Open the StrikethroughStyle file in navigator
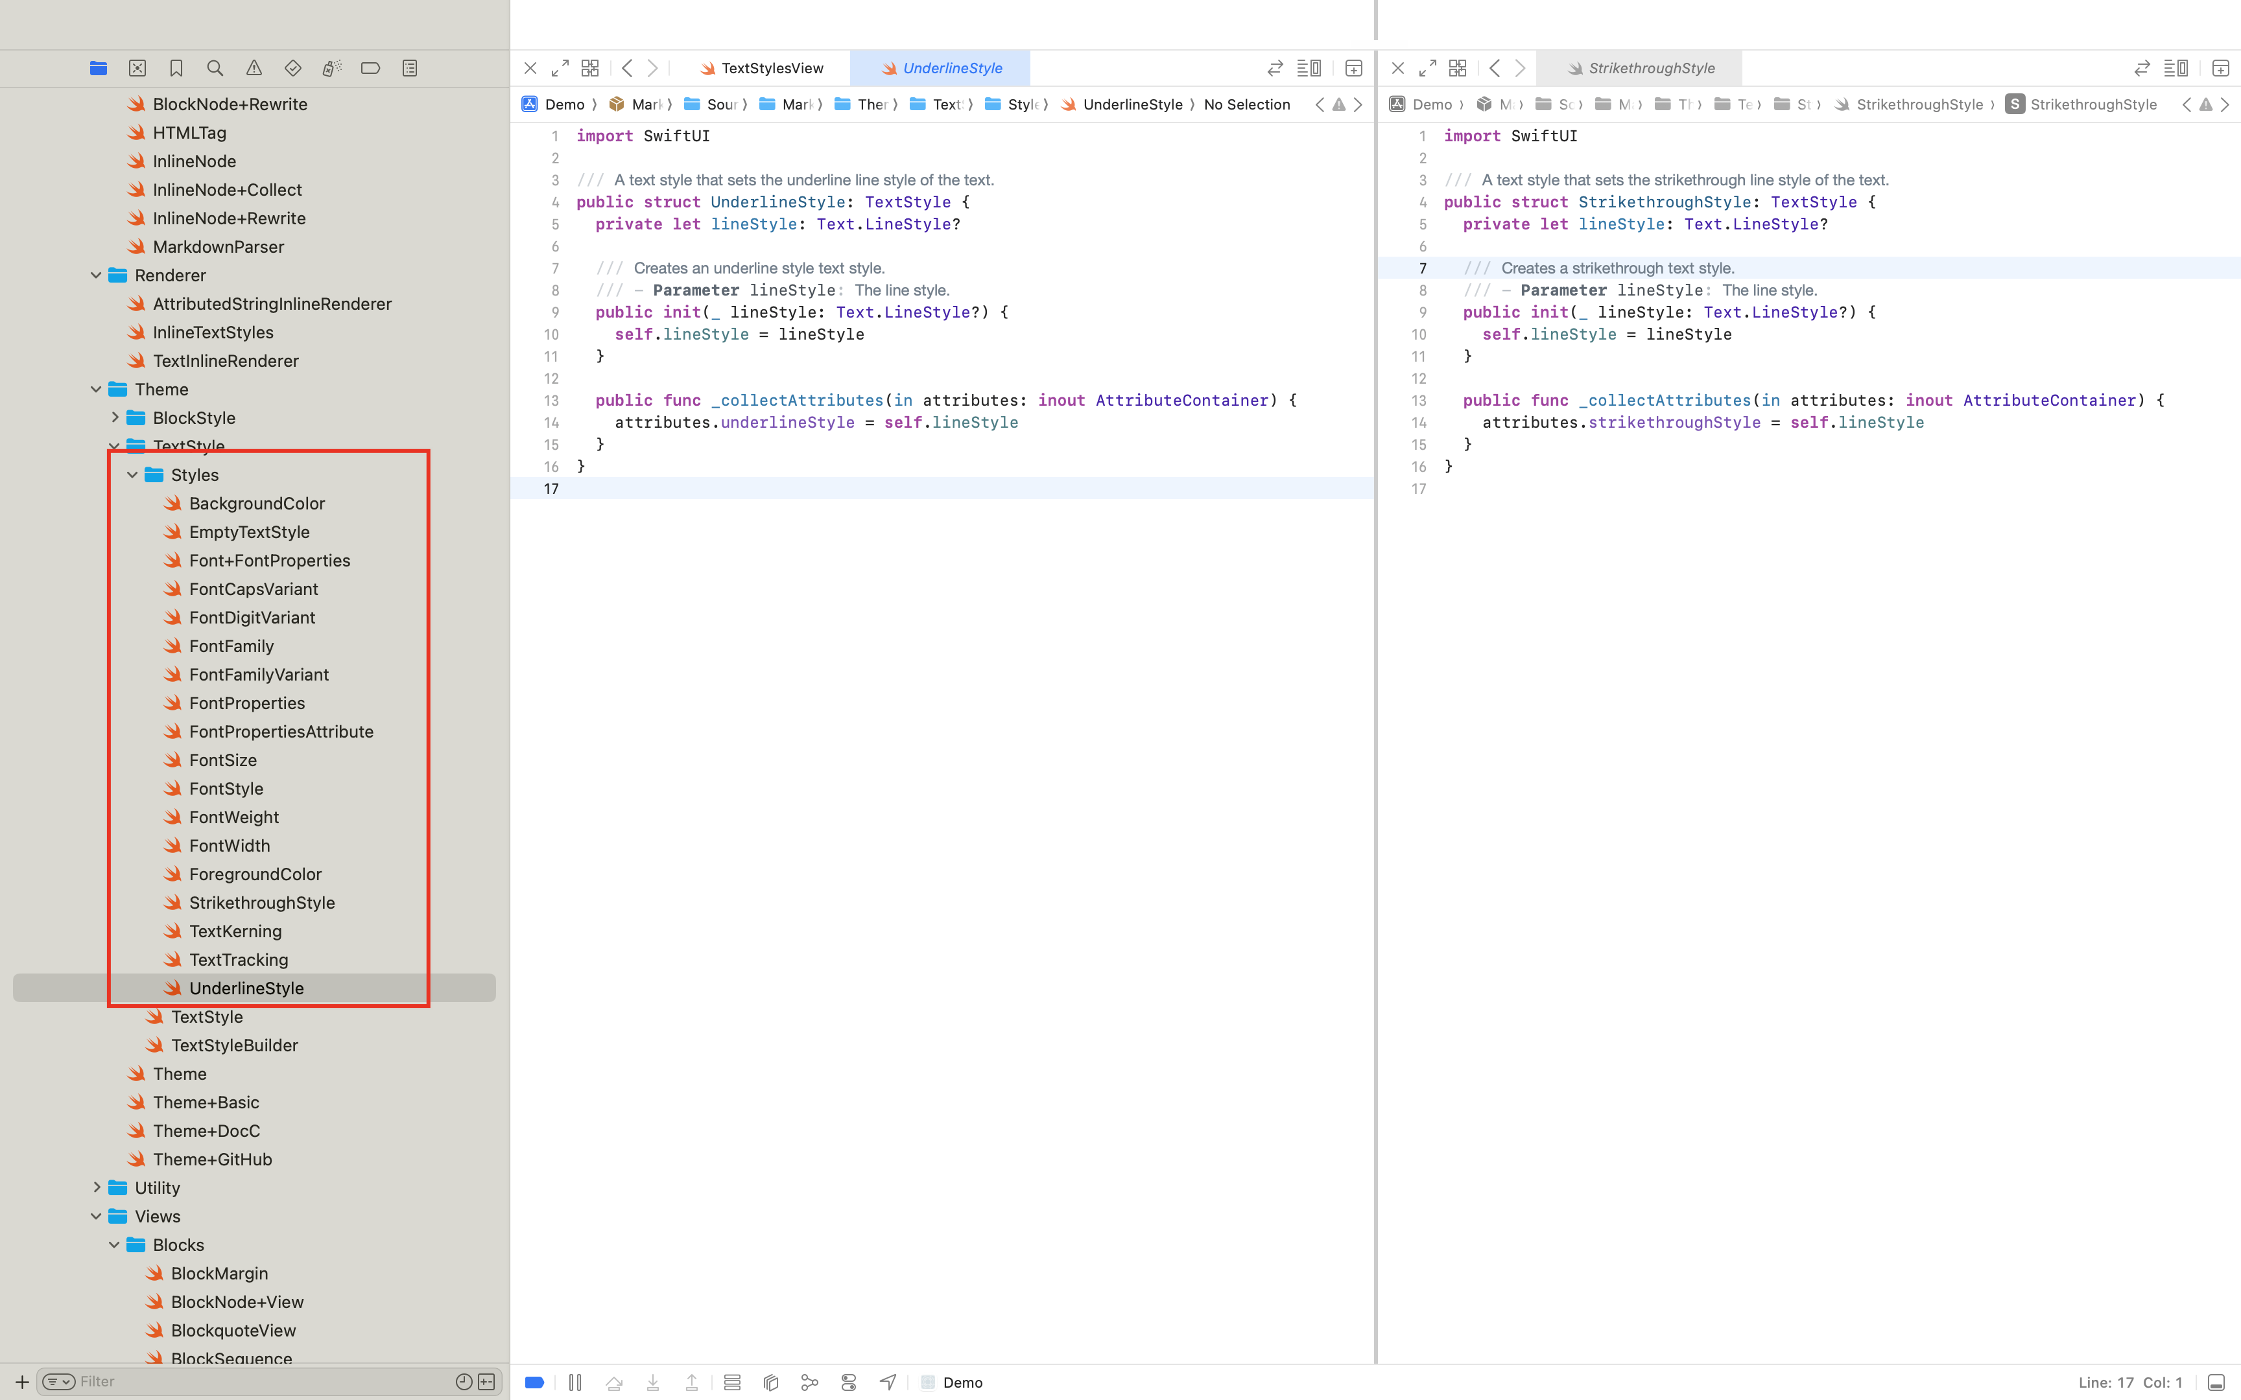 [262, 902]
